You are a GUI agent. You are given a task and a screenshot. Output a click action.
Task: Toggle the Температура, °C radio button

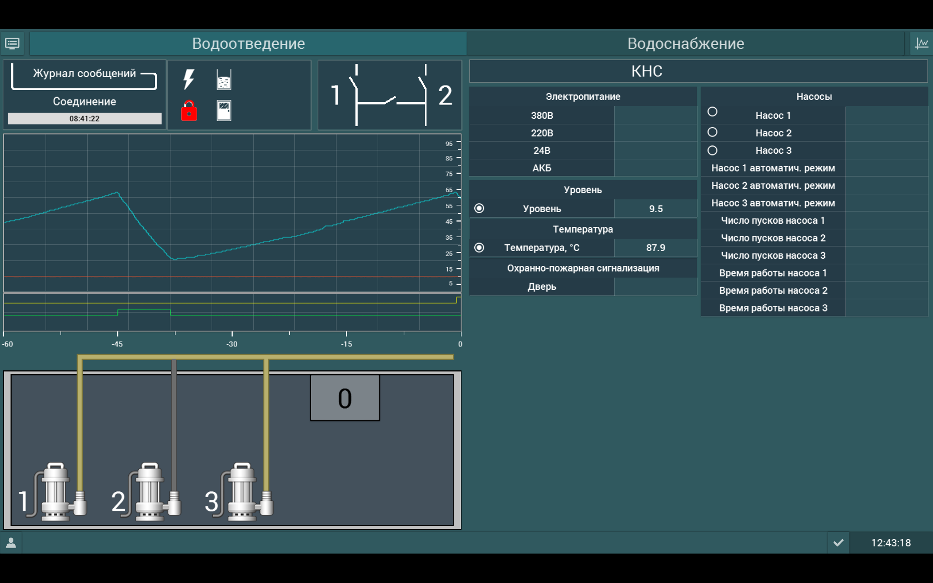coord(479,248)
